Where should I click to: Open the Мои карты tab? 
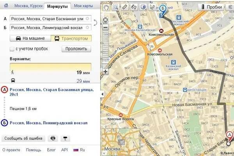pos(83,6)
